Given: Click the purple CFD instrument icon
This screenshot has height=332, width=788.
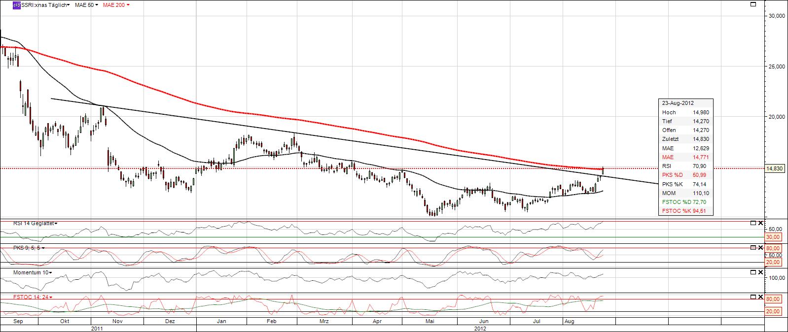Looking at the screenshot, I should coord(16,5).
